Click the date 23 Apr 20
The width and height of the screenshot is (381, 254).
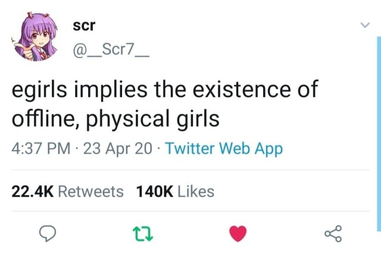(118, 149)
